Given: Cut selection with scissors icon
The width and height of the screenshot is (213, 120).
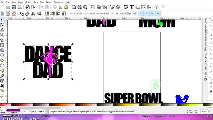Looking at the screenshot, I should (x=60, y=7).
